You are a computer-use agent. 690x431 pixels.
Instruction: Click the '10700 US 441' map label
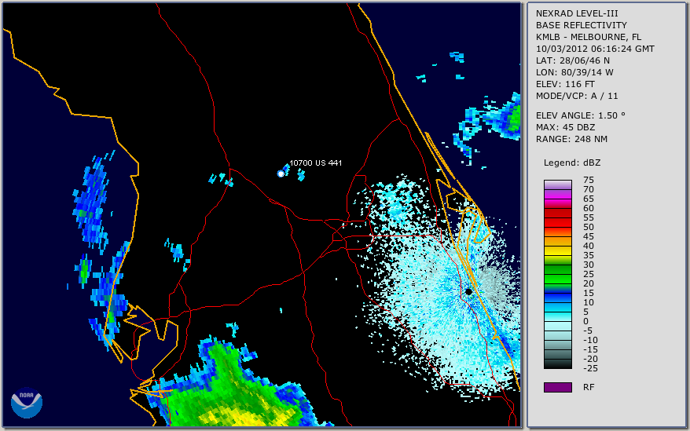tap(315, 163)
